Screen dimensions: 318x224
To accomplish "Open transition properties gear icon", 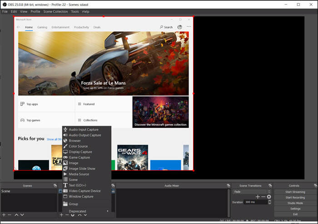I will [269, 197].
